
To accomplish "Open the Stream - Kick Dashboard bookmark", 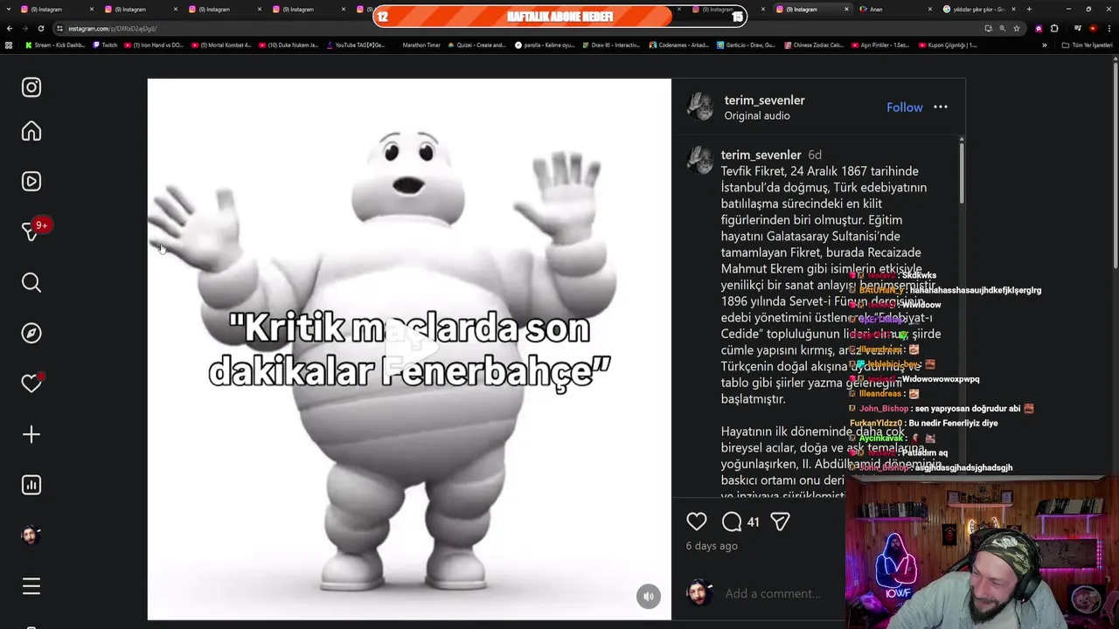I will [55, 45].
